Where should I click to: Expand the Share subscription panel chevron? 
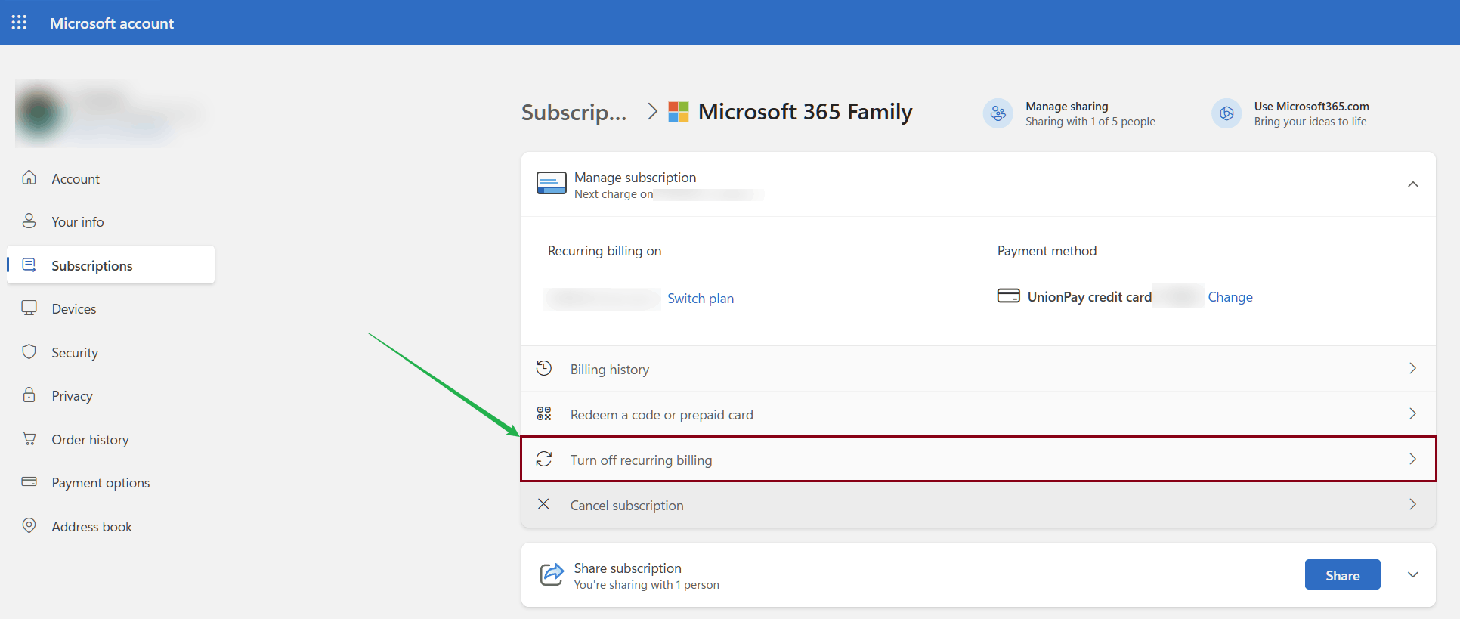1413,575
